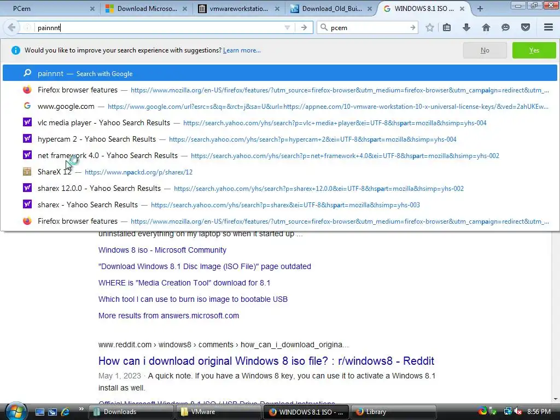Bookmark this page with the star icon
The height and width of the screenshot is (420, 560).
[x=430, y=27]
